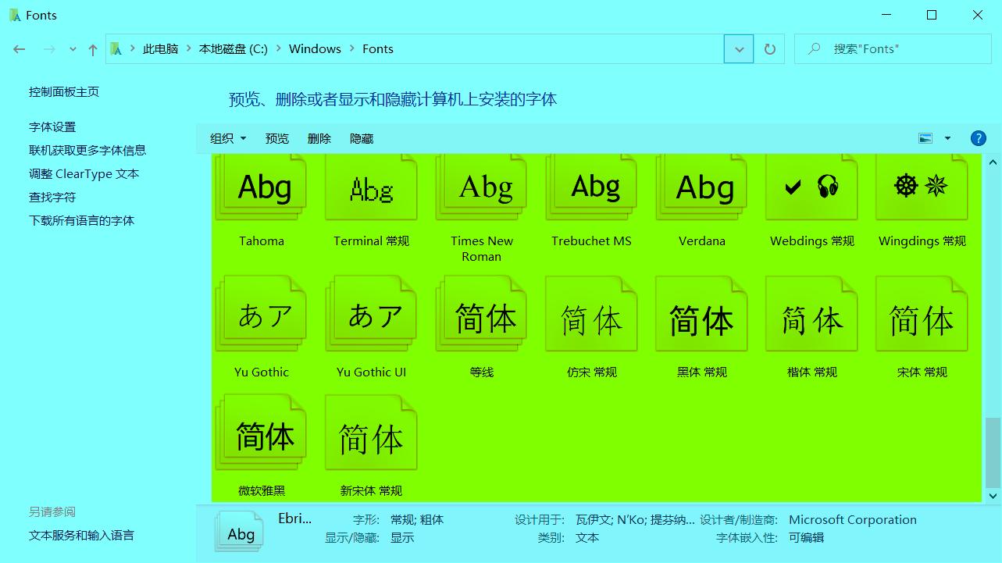
Task: Open the 组织 dropdown menu
Action: (226, 138)
